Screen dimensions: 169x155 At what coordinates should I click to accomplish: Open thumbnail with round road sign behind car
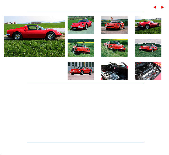pos(115,25)
